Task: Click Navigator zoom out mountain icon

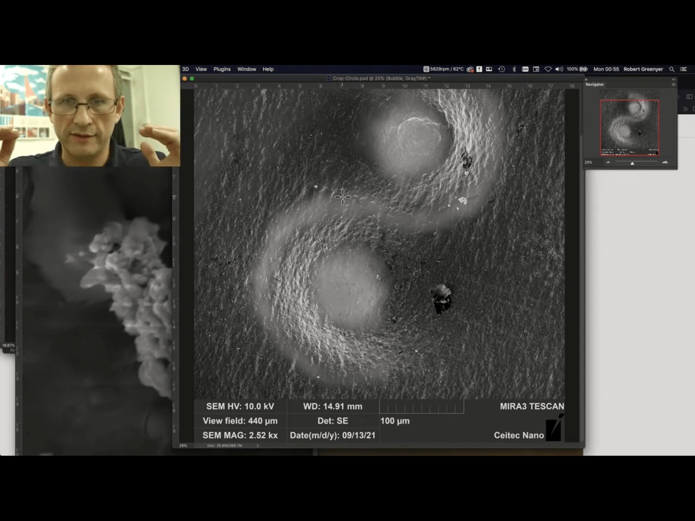Action: (608, 162)
